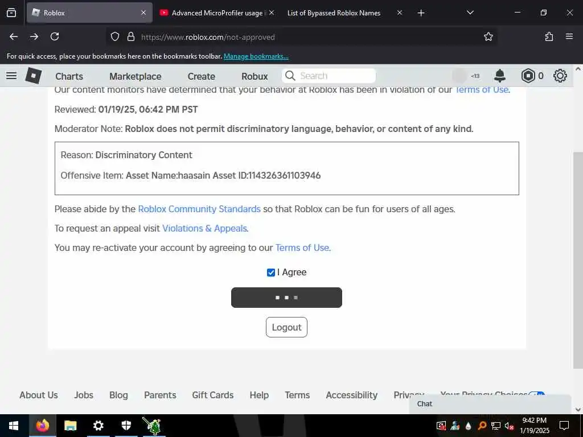The width and height of the screenshot is (583, 437).
Task: Uncheck the I Agree checkbox
Action: [x=271, y=273]
